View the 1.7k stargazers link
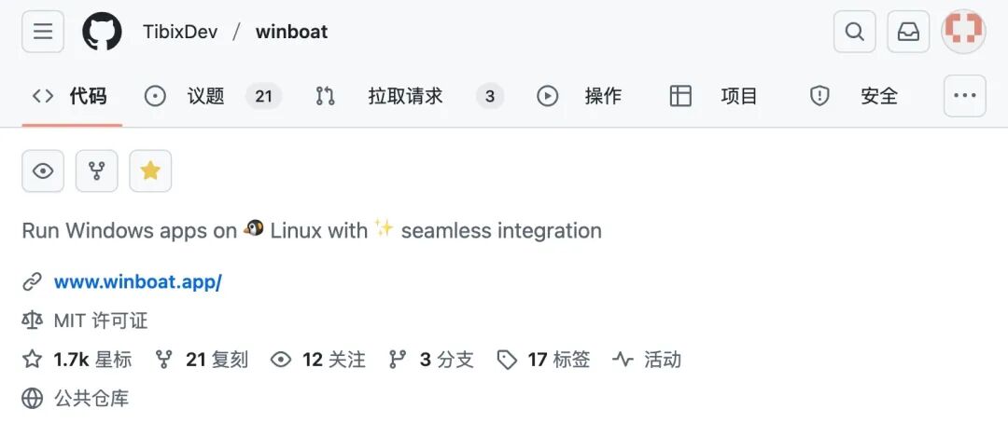The image size is (1008, 423). coord(91,360)
